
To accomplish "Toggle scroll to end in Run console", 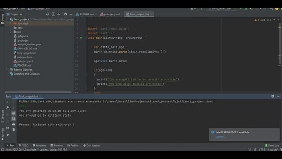I will [x=14, y=119].
